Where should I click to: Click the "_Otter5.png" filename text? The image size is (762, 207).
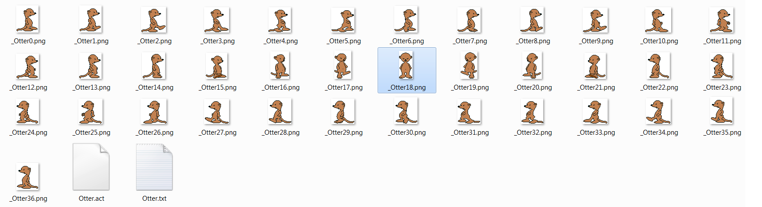coord(344,41)
